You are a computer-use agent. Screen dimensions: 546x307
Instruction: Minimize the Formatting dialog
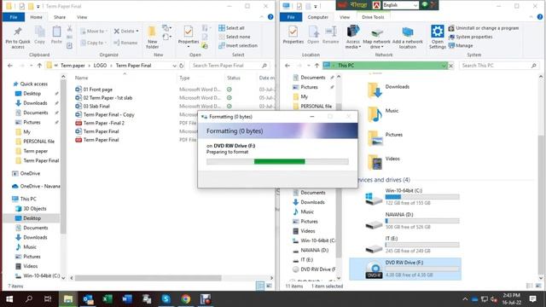pos(312,117)
